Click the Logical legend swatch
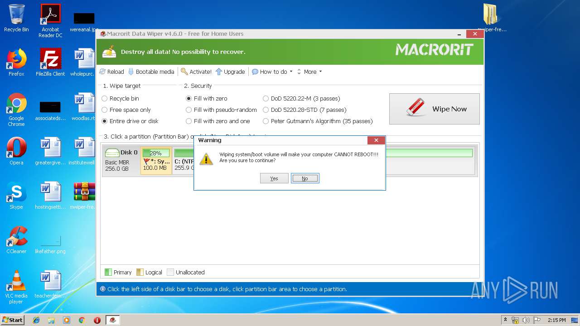Image resolution: width=580 pixels, height=326 pixels. click(140, 272)
